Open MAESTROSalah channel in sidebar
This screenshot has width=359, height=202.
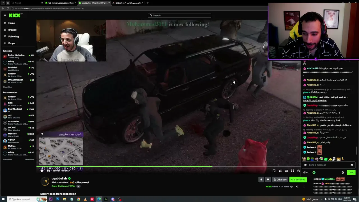(19, 81)
